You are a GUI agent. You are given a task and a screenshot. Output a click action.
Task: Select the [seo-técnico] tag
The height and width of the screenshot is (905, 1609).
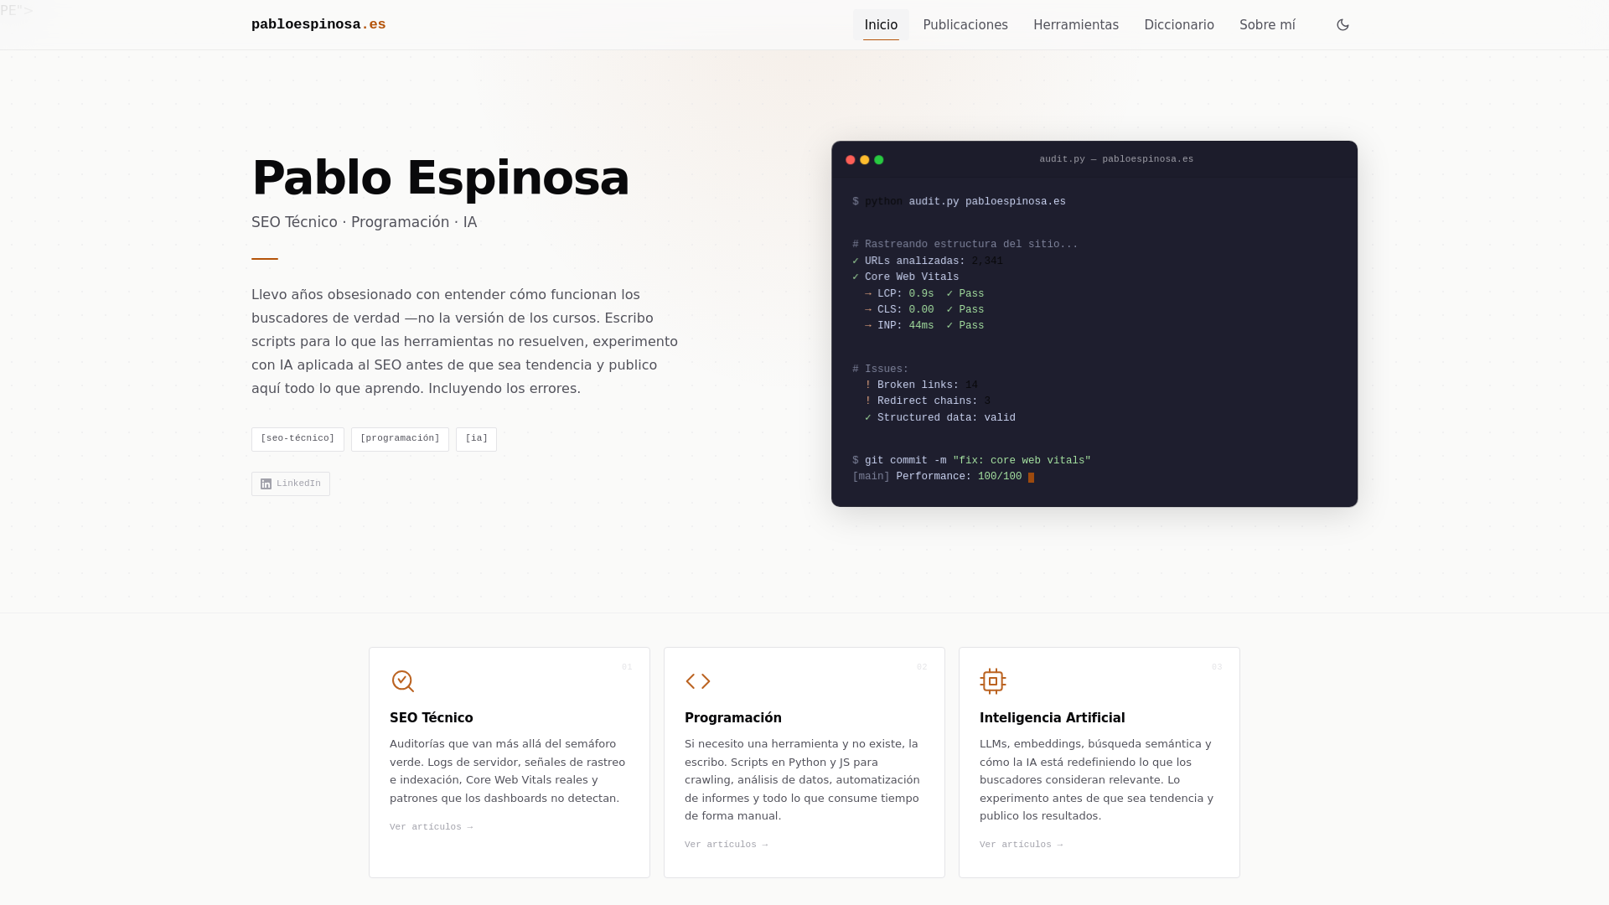(297, 439)
